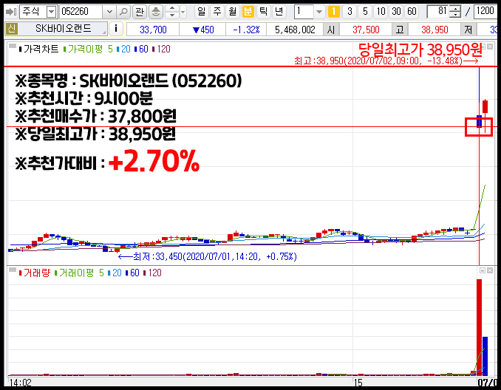
Task: Click the volume 20-period MA legend
Action: 115,273
